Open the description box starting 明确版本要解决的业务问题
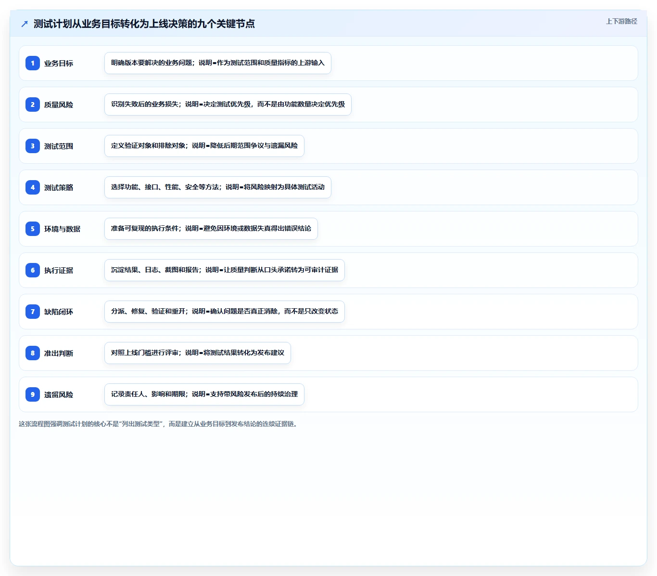 click(x=218, y=63)
